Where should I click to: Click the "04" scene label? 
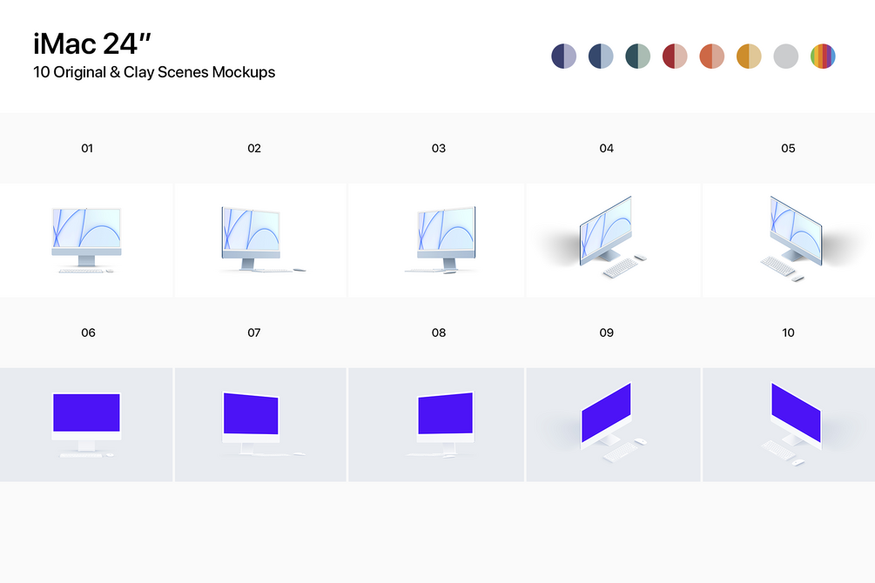click(x=607, y=149)
